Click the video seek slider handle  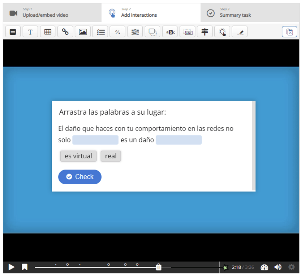(x=159, y=267)
